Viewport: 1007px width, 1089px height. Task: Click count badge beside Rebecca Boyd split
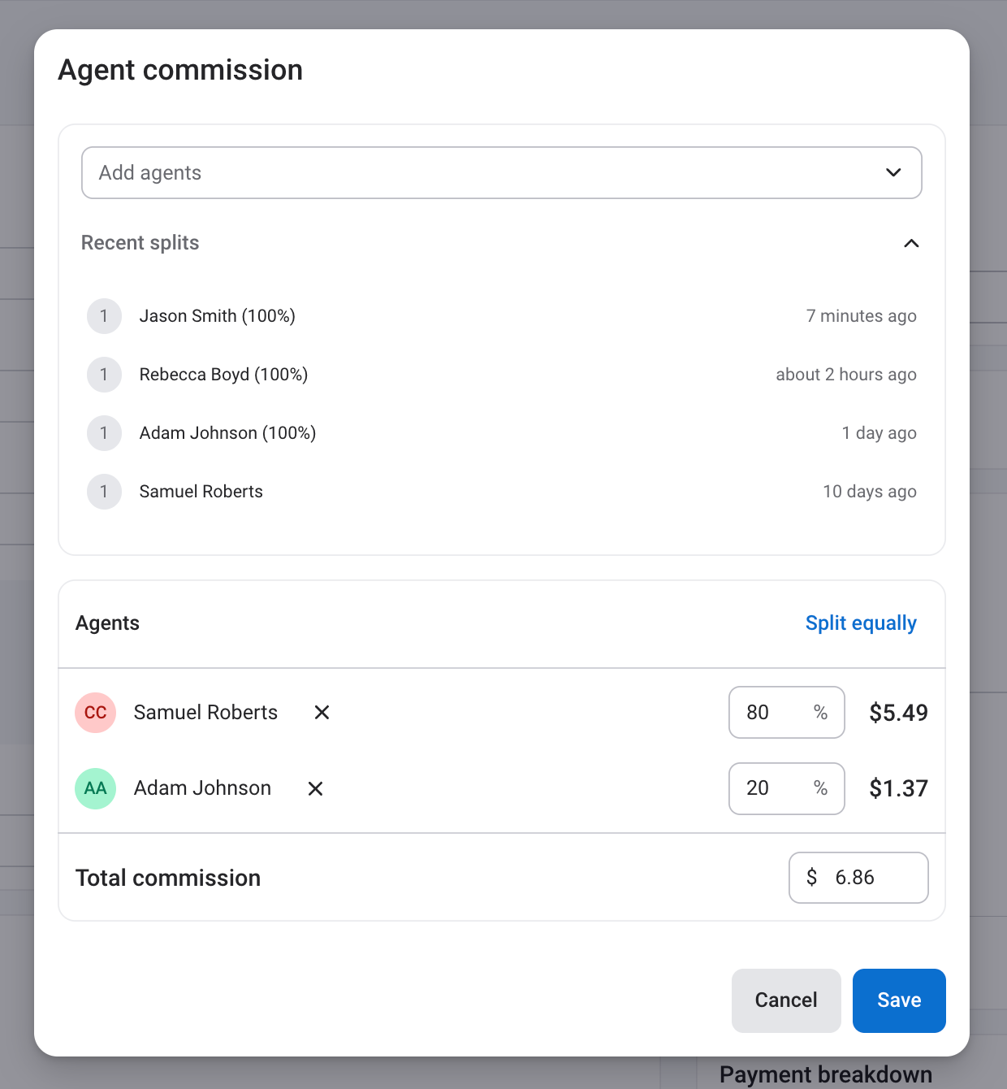(x=104, y=375)
